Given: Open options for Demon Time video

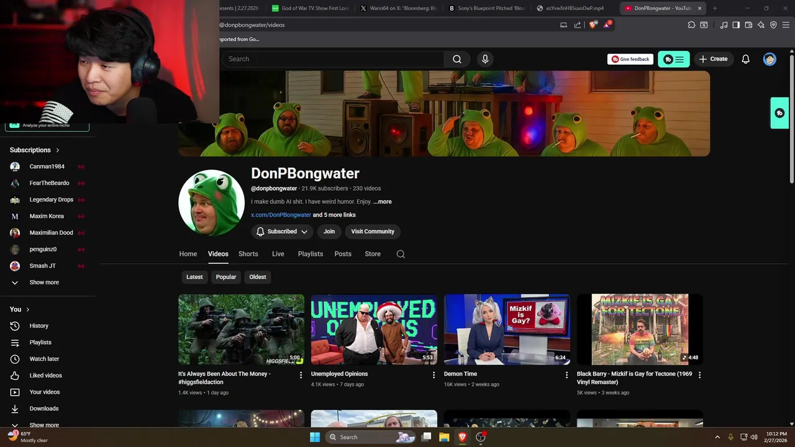Looking at the screenshot, I should tap(566, 375).
